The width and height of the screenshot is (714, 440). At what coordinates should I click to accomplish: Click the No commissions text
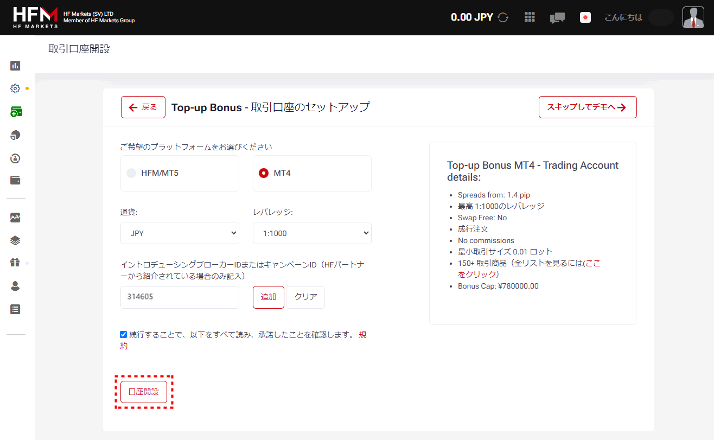(486, 240)
